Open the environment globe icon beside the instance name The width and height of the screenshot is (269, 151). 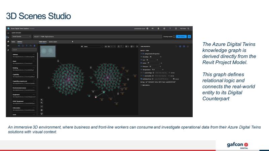(x=147, y=29)
